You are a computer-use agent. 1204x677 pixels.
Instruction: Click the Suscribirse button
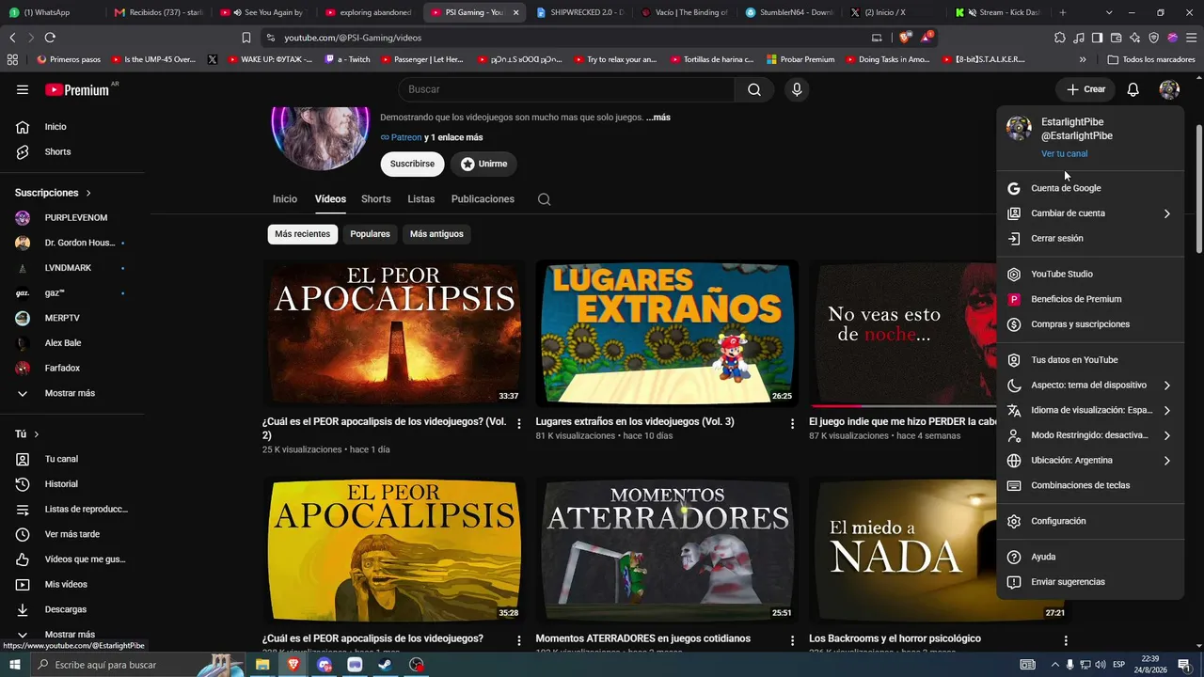pos(412,164)
